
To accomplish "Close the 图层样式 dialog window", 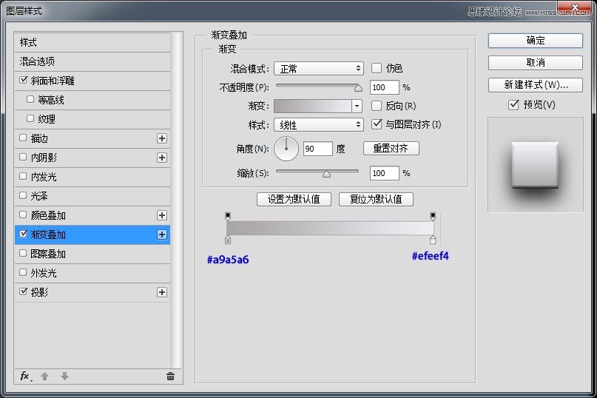I will tap(576, 7).
